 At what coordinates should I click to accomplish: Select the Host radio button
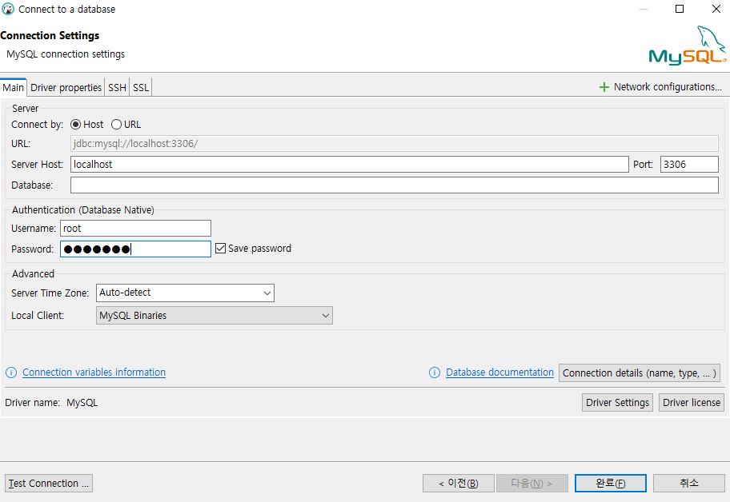pos(75,125)
